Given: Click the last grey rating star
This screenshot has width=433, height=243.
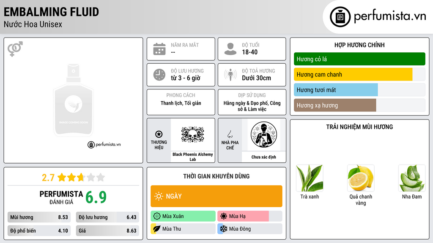Looking at the screenshot, I should coord(101,177).
